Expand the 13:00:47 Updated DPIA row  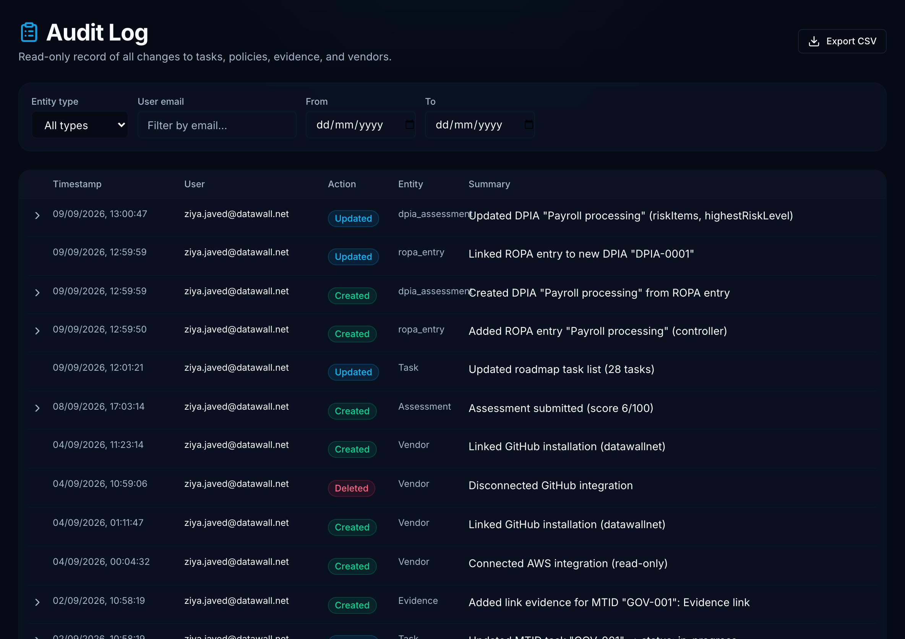pyautogui.click(x=37, y=216)
